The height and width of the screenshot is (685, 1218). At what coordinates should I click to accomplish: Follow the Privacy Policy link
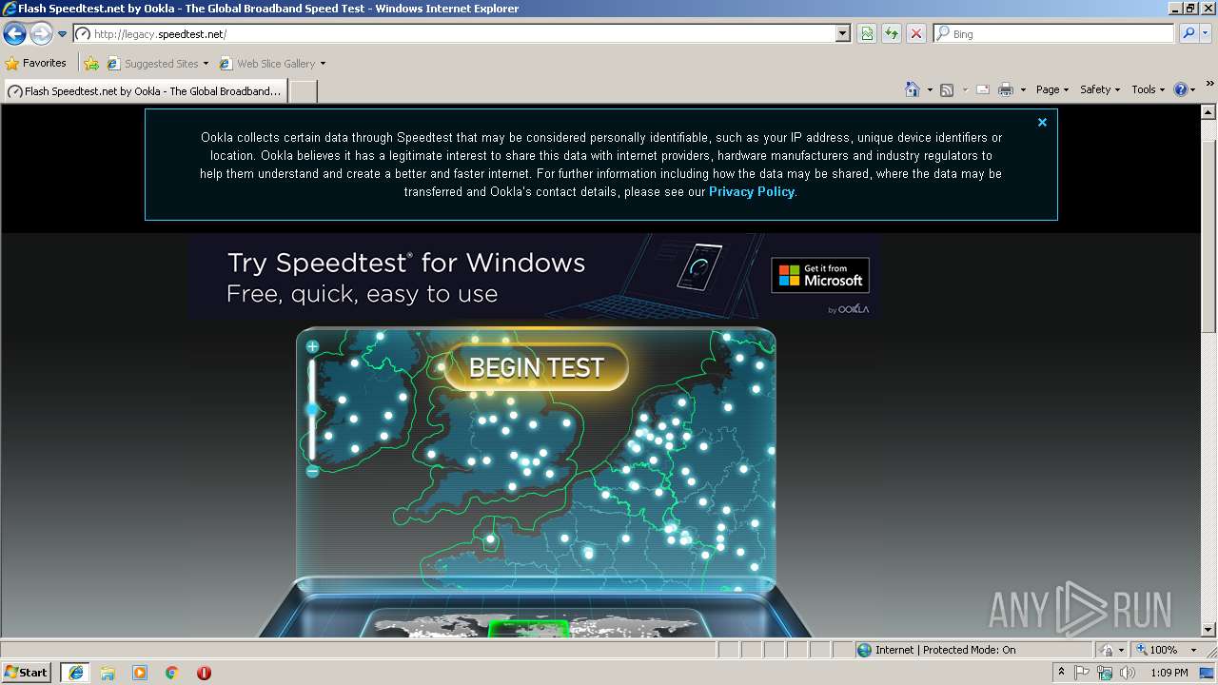[751, 191]
